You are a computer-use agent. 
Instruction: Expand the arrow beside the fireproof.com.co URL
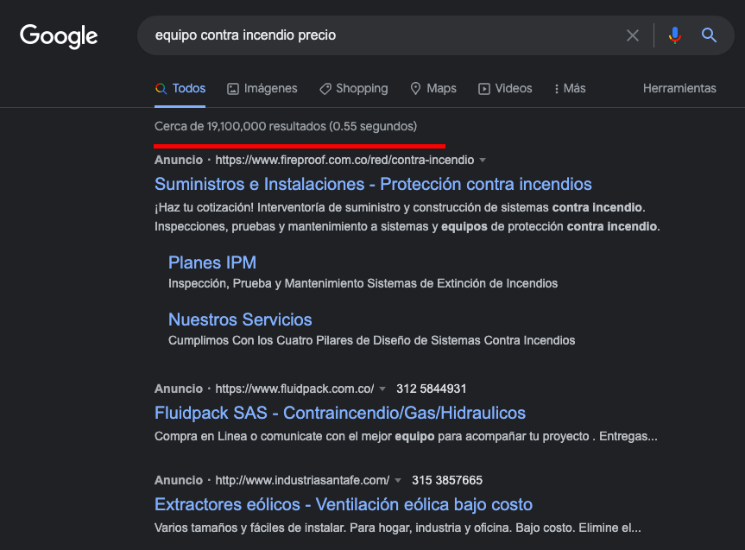tap(483, 161)
